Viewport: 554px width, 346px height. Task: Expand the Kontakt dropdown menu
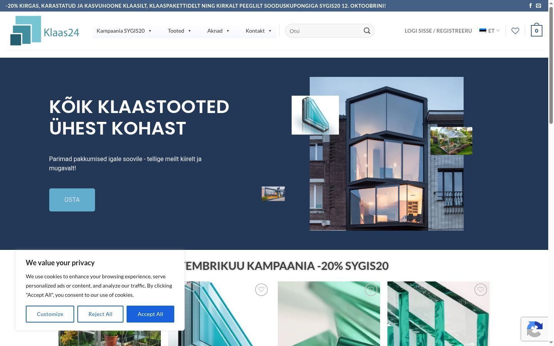point(259,31)
